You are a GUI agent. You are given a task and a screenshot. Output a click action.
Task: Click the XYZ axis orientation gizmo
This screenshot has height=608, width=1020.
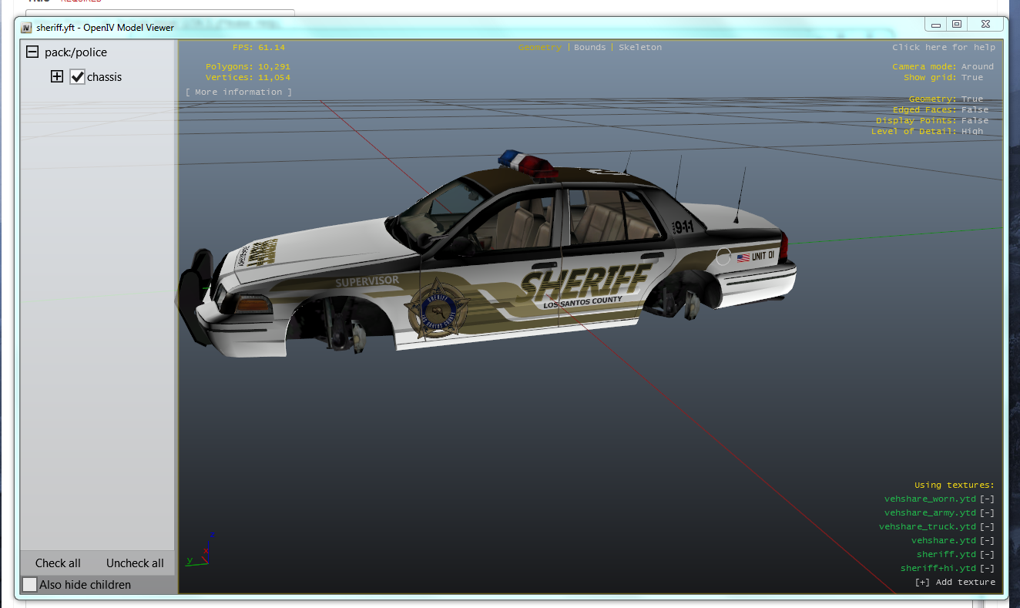coord(200,549)
